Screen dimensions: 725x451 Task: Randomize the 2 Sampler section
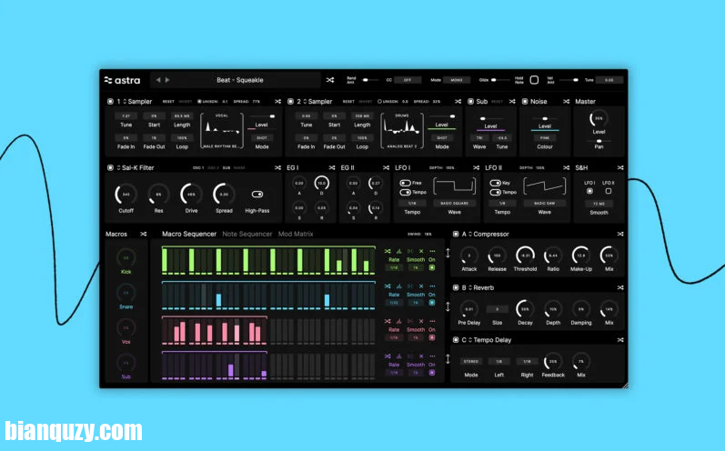pyautogui.click(x=458, y=101)
